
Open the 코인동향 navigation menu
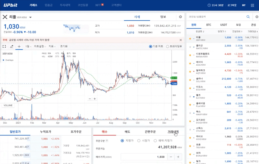click(x=83, y=5)
